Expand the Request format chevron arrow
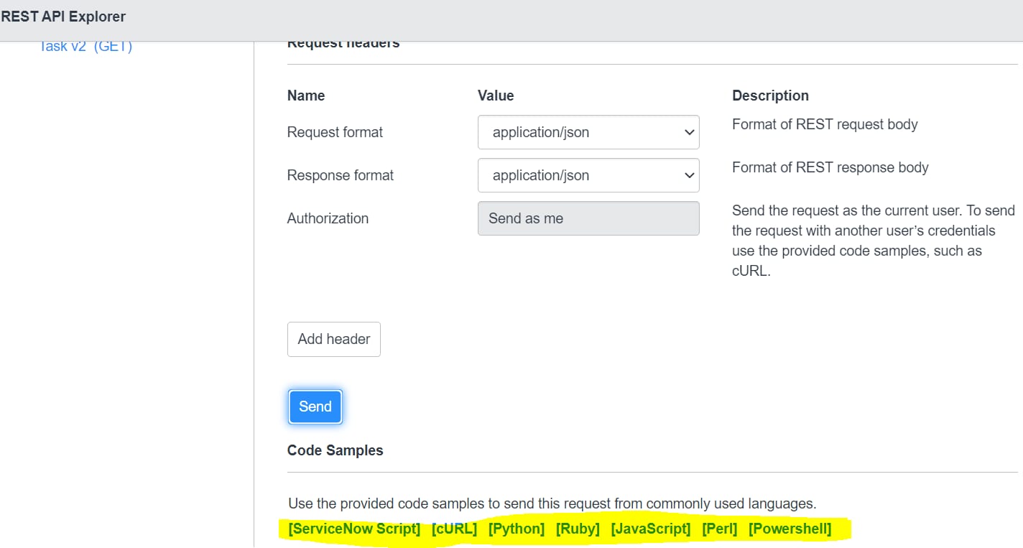The image size is (1023, 548). click(688, 132)
